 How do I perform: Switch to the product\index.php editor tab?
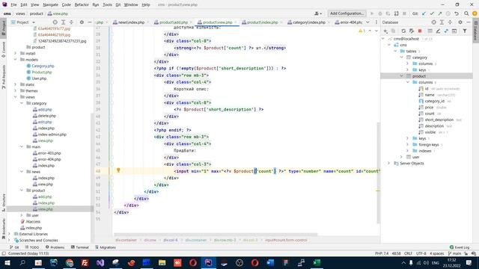[x=262, y=22]
